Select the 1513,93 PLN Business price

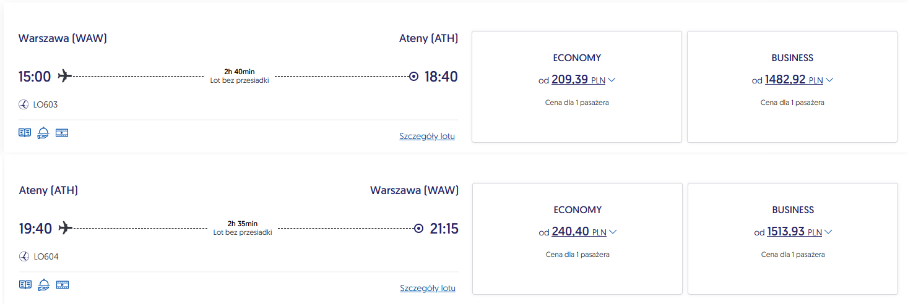point(786,232)
